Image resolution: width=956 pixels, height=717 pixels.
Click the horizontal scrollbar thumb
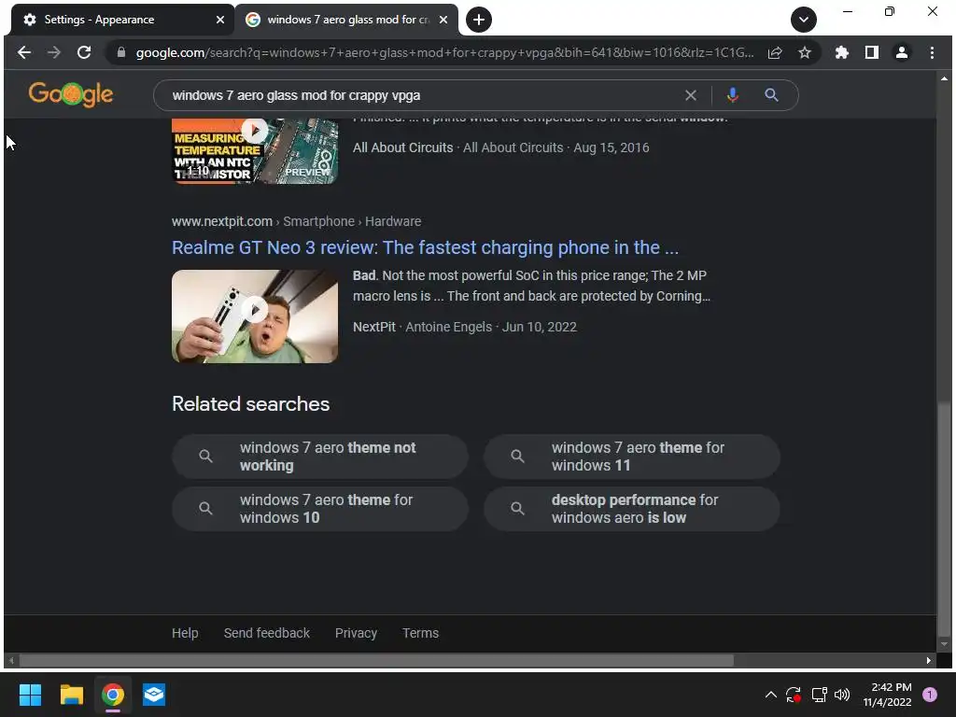coord(376,660)
